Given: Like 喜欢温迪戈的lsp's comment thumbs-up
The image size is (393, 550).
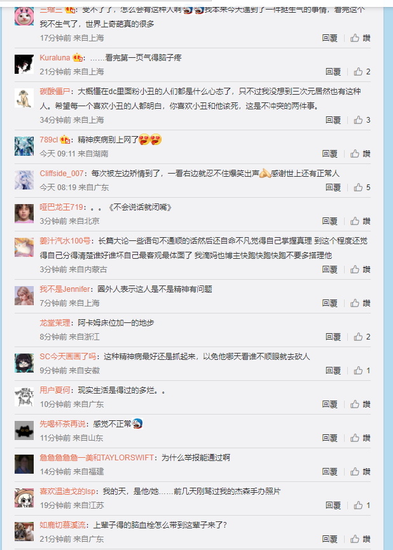Looking at the screenshot, I should tap(362, 505).
